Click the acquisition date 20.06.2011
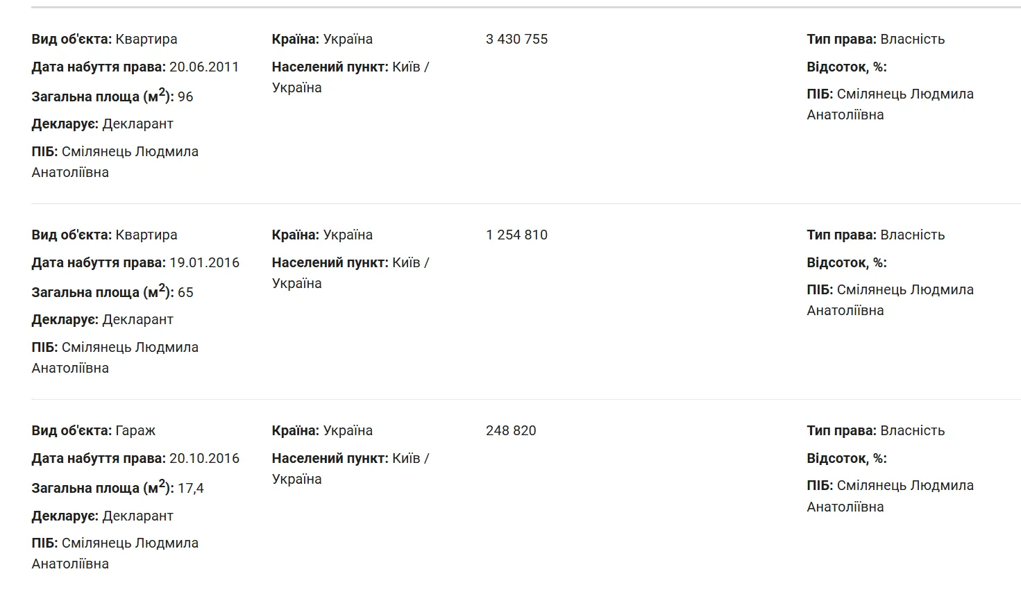The width and height of the screenshot is (1021, 608). pyautogui.click(x=204, y=67)
